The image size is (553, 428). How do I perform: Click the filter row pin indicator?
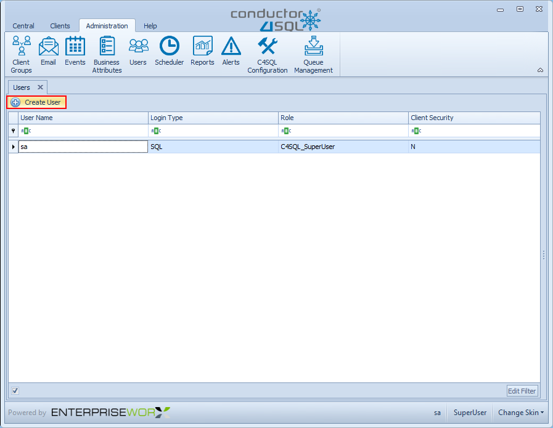14,131
